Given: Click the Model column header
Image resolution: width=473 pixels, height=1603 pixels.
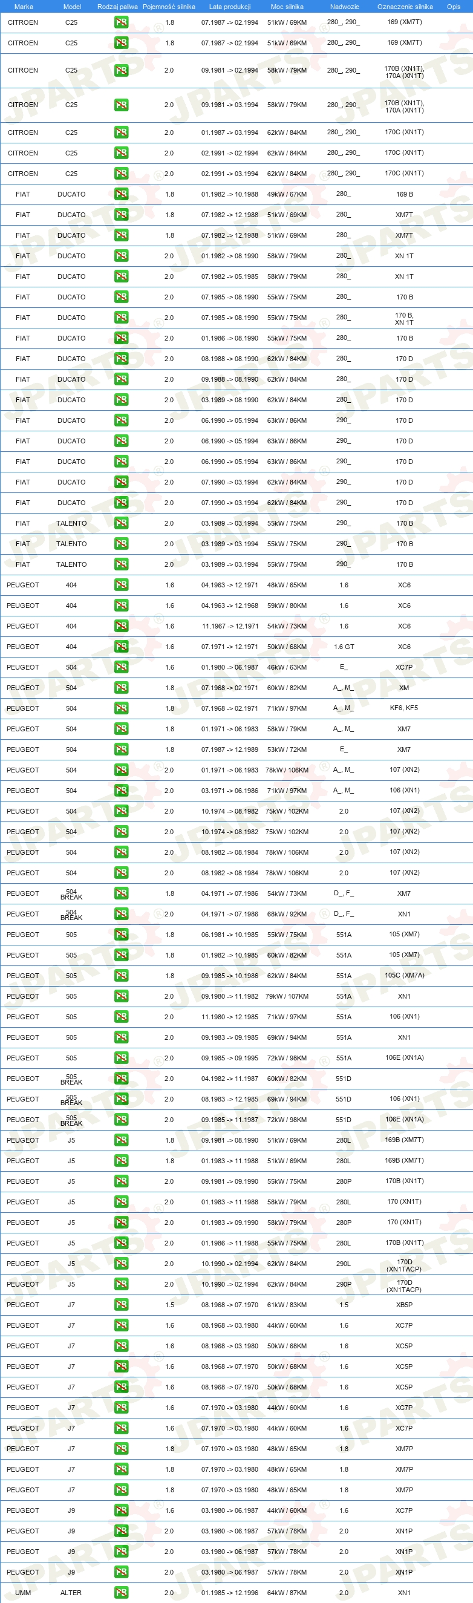Looking at the screenshot, I should point(72,7).
